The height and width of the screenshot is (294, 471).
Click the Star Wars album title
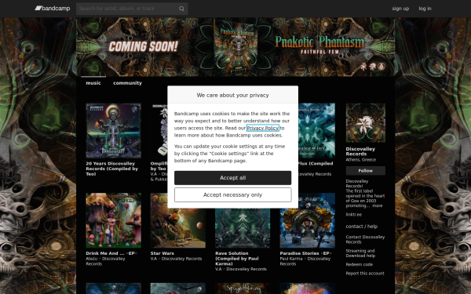(x=162, y=253)
